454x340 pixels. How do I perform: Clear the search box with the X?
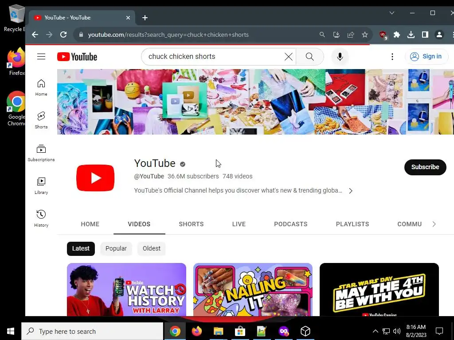click(x=288, y=57)
